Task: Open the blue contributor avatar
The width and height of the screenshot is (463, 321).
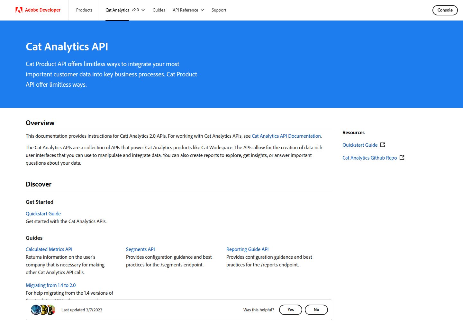Action: [x=36, y=310]
